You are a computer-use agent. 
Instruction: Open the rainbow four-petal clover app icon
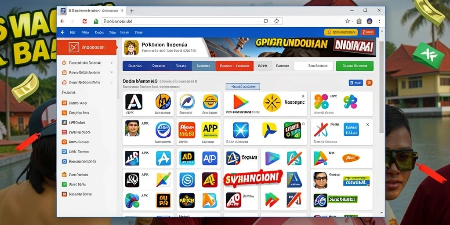pyautogui.click(x=321, y=102)
